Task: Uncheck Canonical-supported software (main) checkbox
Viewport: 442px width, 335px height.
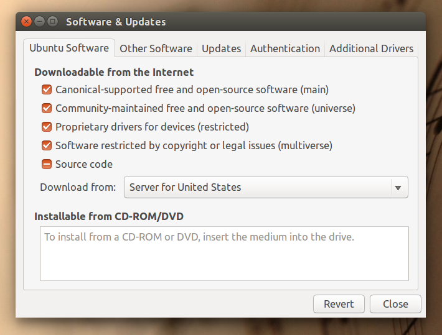Action: [47, 89]
